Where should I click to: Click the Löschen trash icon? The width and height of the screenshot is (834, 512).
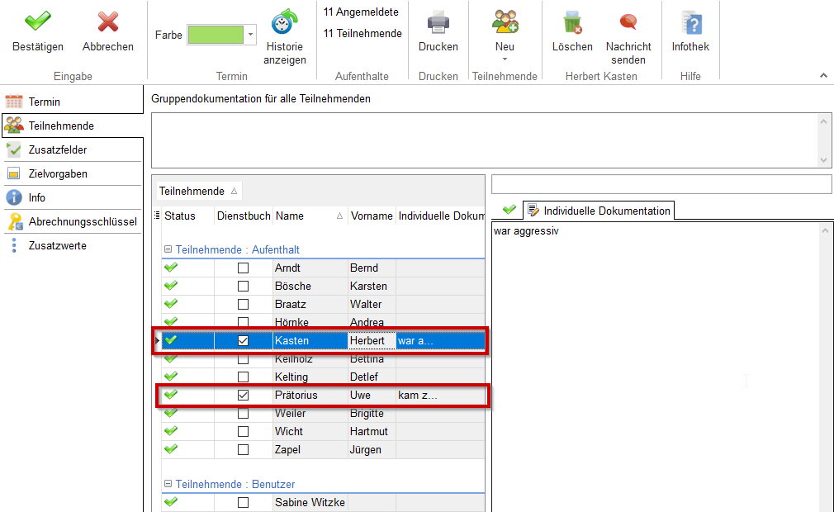pyautogui.click(x=571, y=22)
